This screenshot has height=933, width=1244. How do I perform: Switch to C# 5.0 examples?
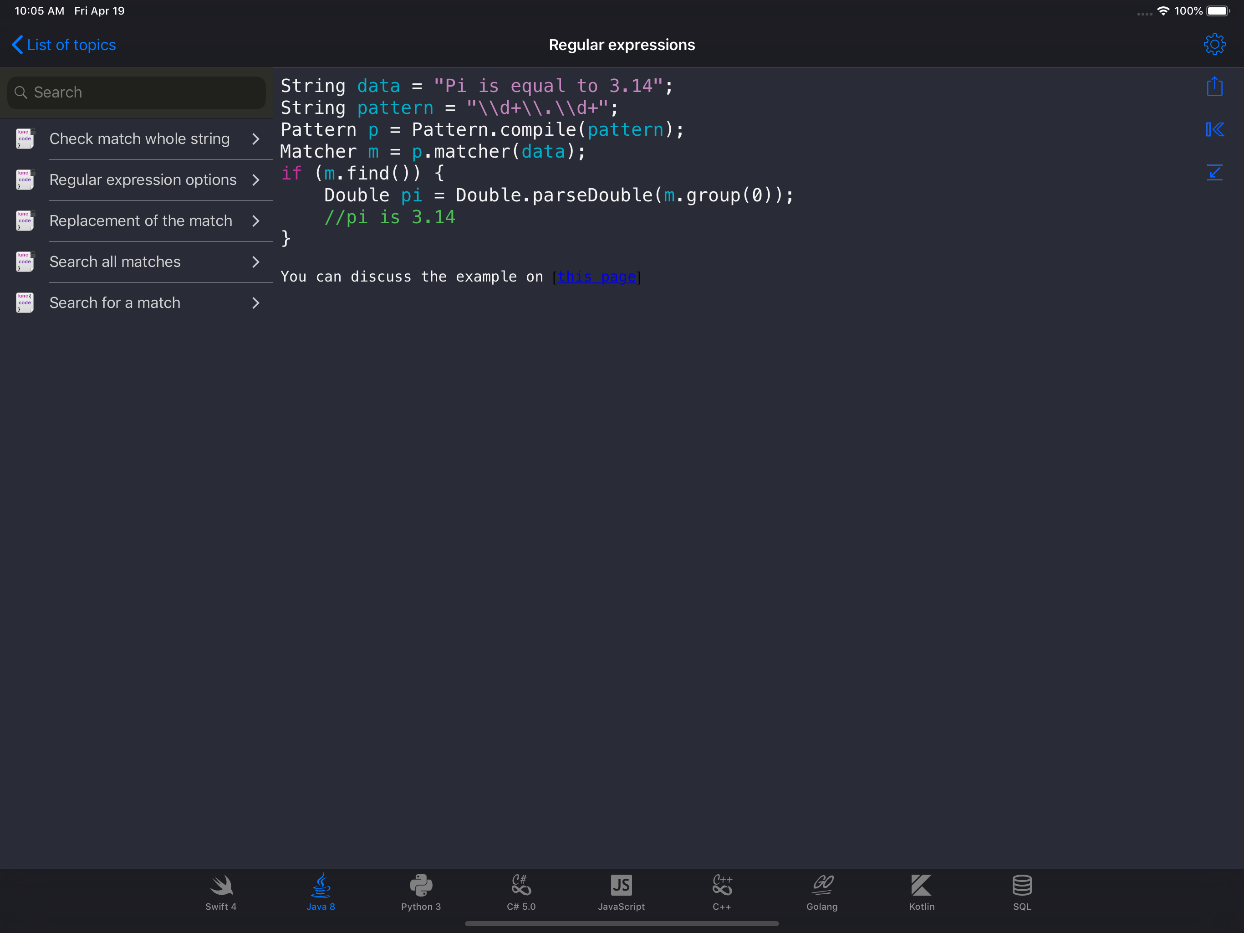point(521,892)
